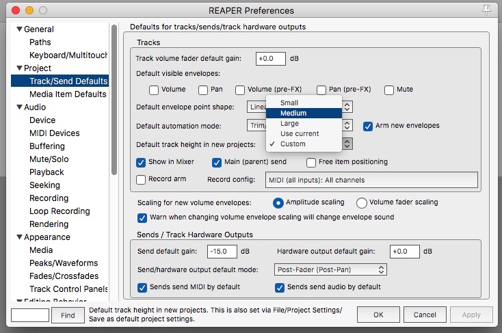Collapse the Project tree section
This screenshot has height=333, width=502.
click(18, 68)
